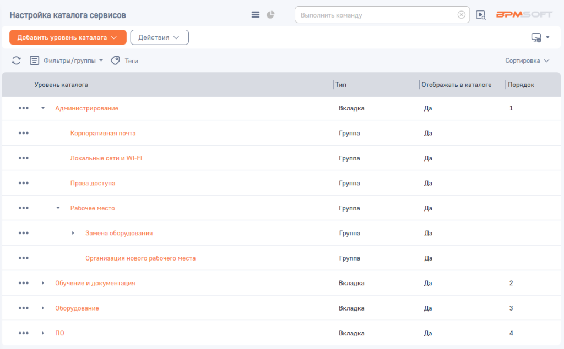564x349 pixels.
Task: Open the Сортировка sorting menu
Action: (527, 61)
